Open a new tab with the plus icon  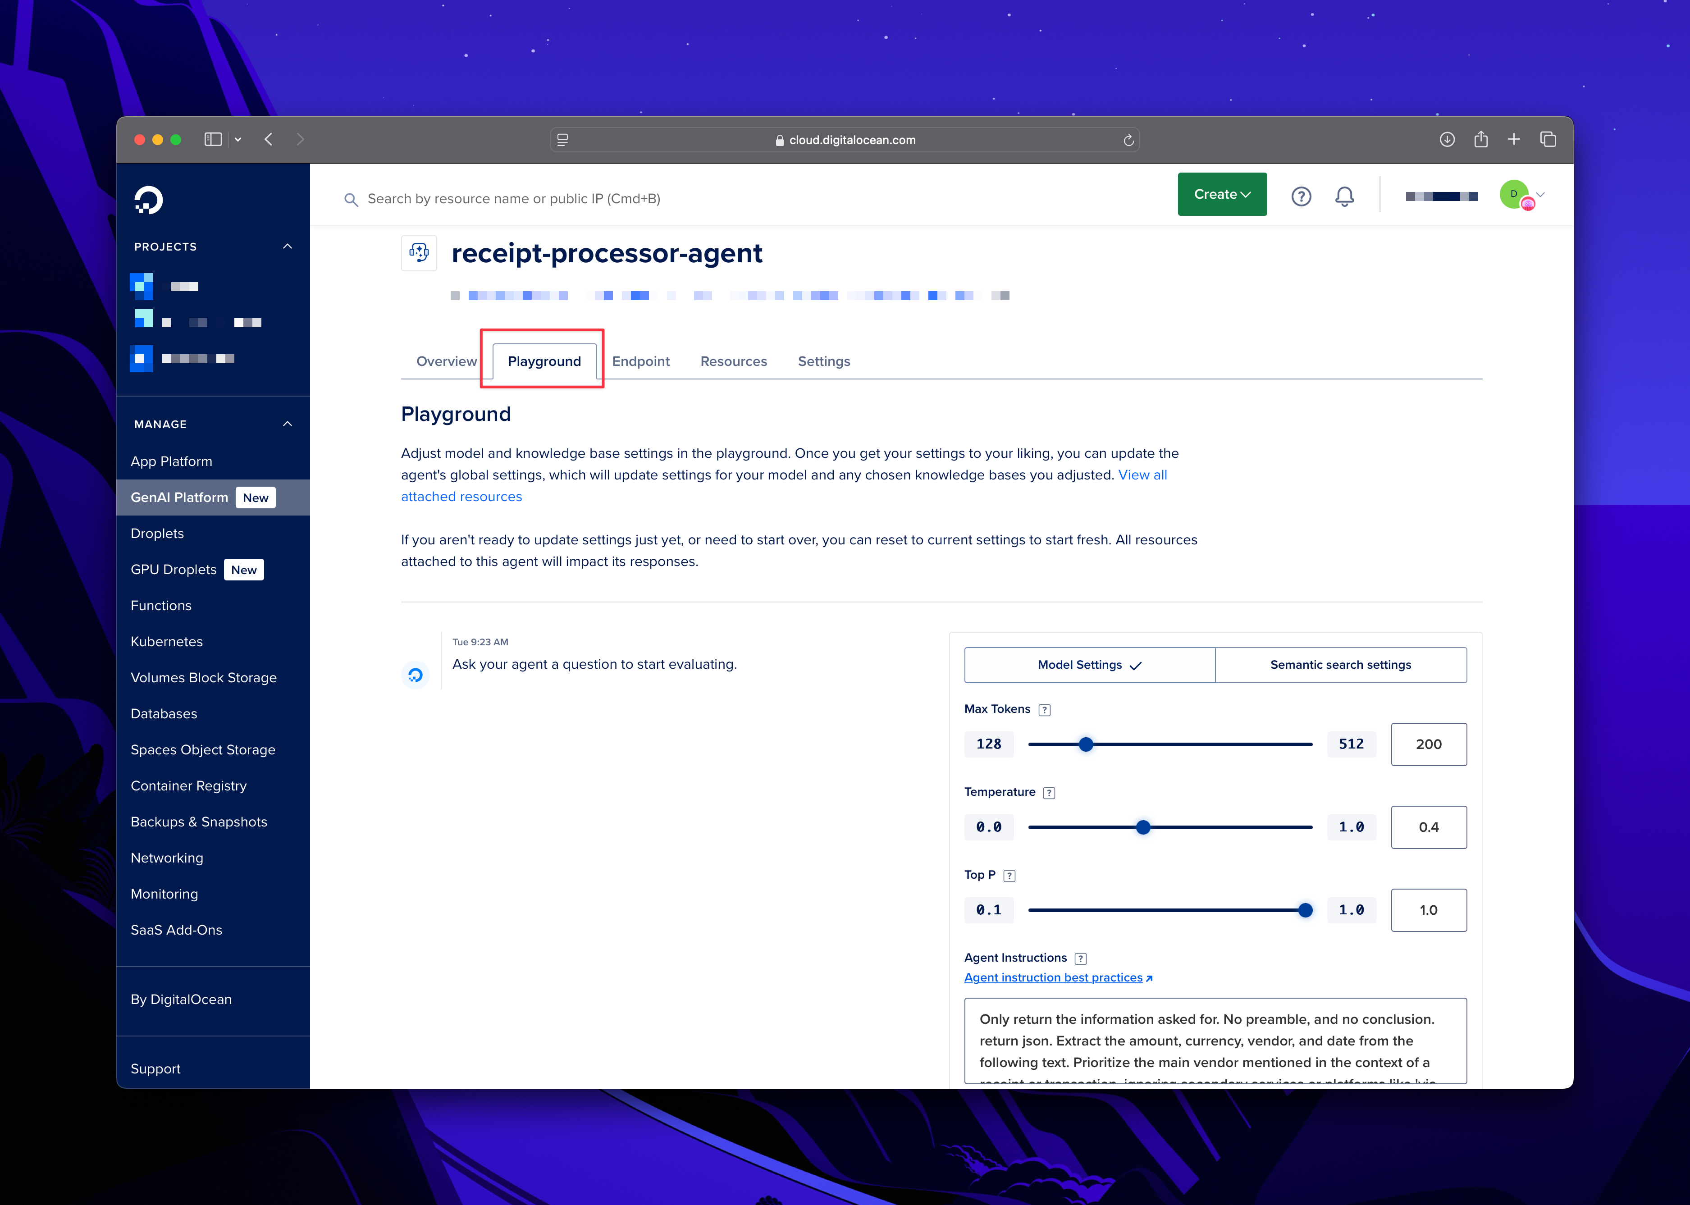(x=1514, y=140)
